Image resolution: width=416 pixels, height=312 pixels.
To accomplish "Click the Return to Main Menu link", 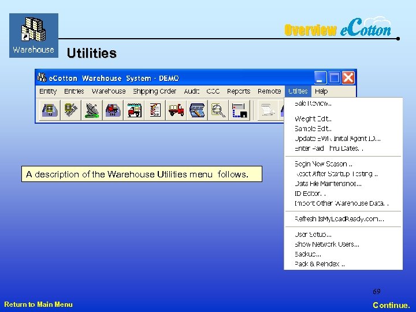I will (39, 304).
